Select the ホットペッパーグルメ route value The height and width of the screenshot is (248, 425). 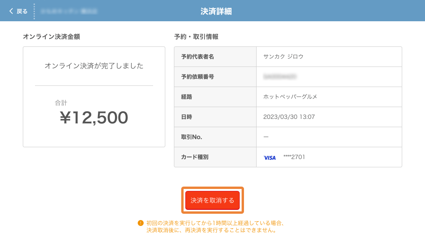[x=290, y=97]
